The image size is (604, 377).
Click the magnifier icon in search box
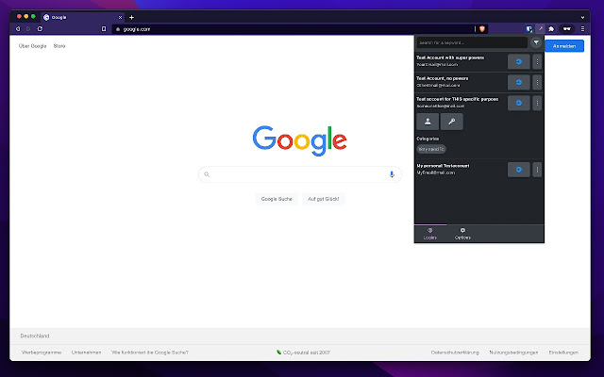pos(207,174)
